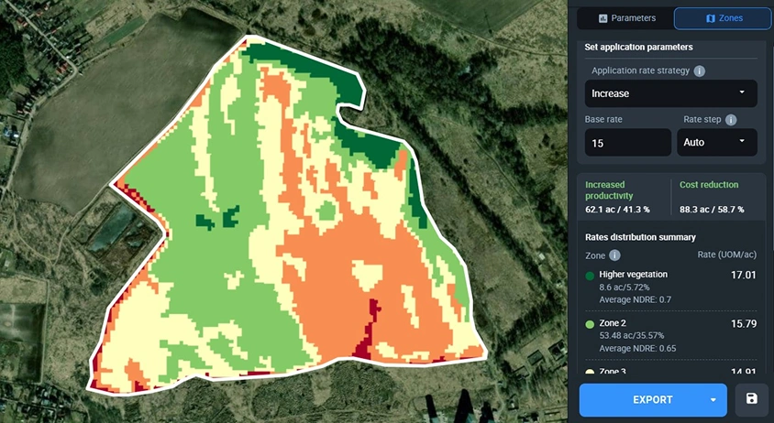
Task: Click the Zone 2 light green swatch
Action: [x=590, y=324]
